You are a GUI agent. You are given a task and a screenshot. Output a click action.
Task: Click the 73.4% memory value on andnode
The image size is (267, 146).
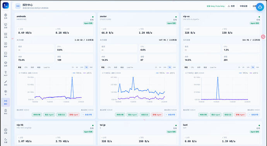pos(21,60)
